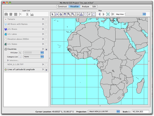Go to previous map view arrow
This screenshot has height=116, width=154.
coord(99,14)
